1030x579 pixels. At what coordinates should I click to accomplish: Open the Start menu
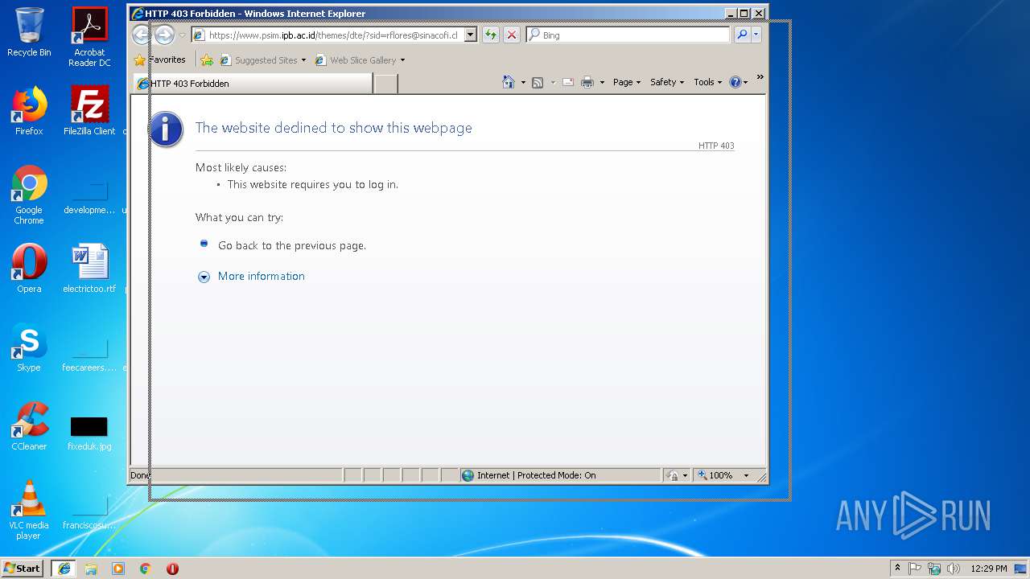[x=23, y=569]
